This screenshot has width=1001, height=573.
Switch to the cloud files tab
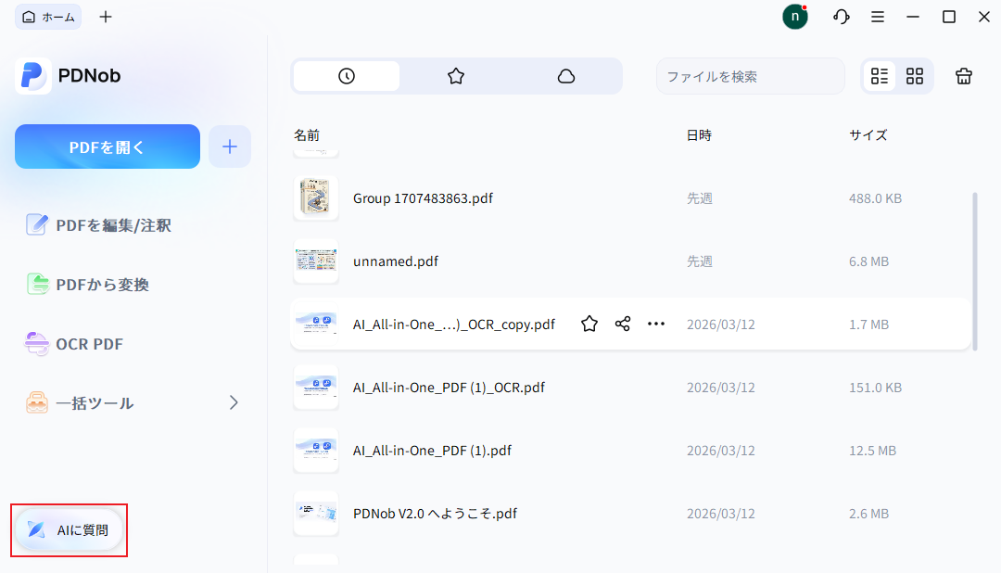(566, 76)
